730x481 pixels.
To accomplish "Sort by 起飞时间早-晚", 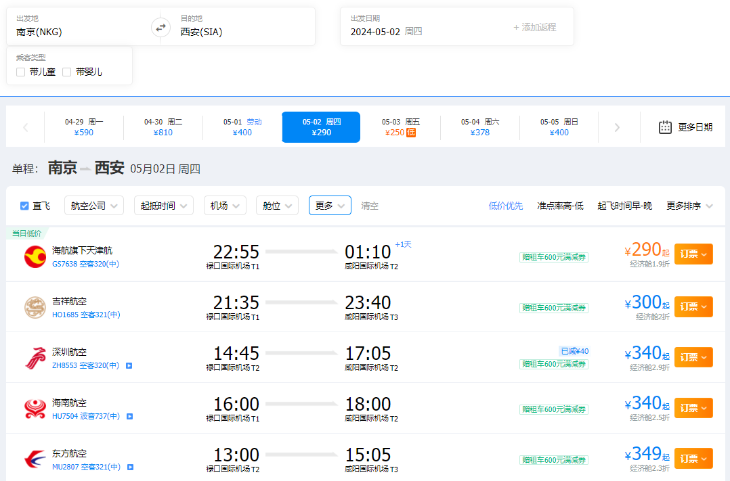I will point(624,206).
